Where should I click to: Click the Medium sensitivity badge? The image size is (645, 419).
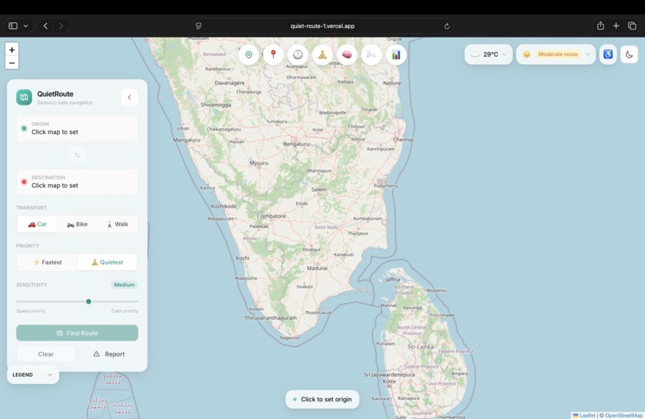point(124,285)
